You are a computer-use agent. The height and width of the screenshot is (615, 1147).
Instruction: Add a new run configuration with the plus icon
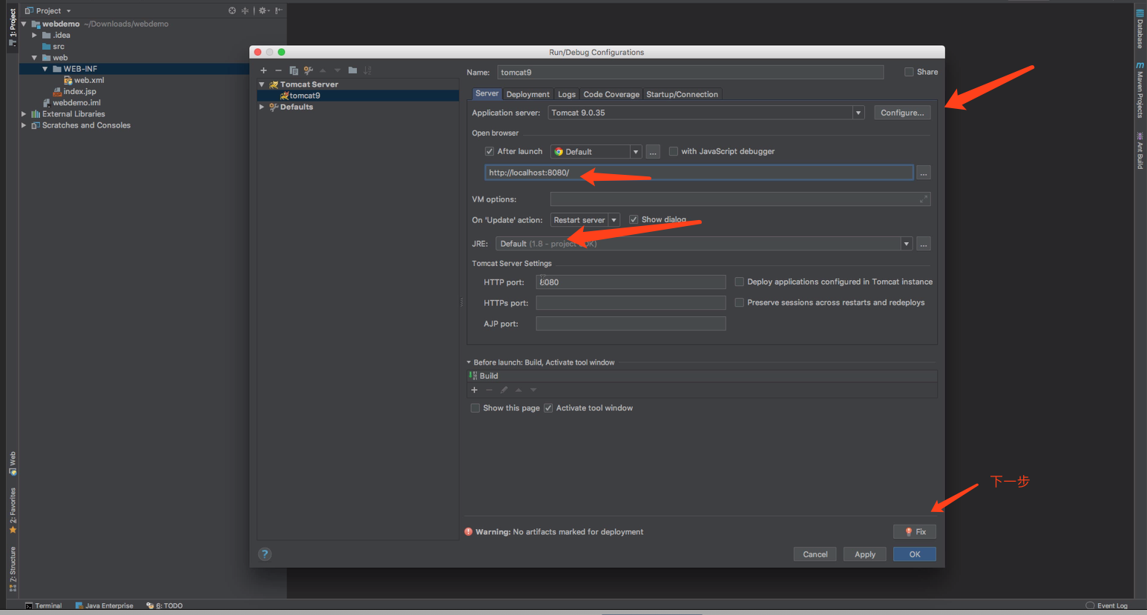point(263,70)
